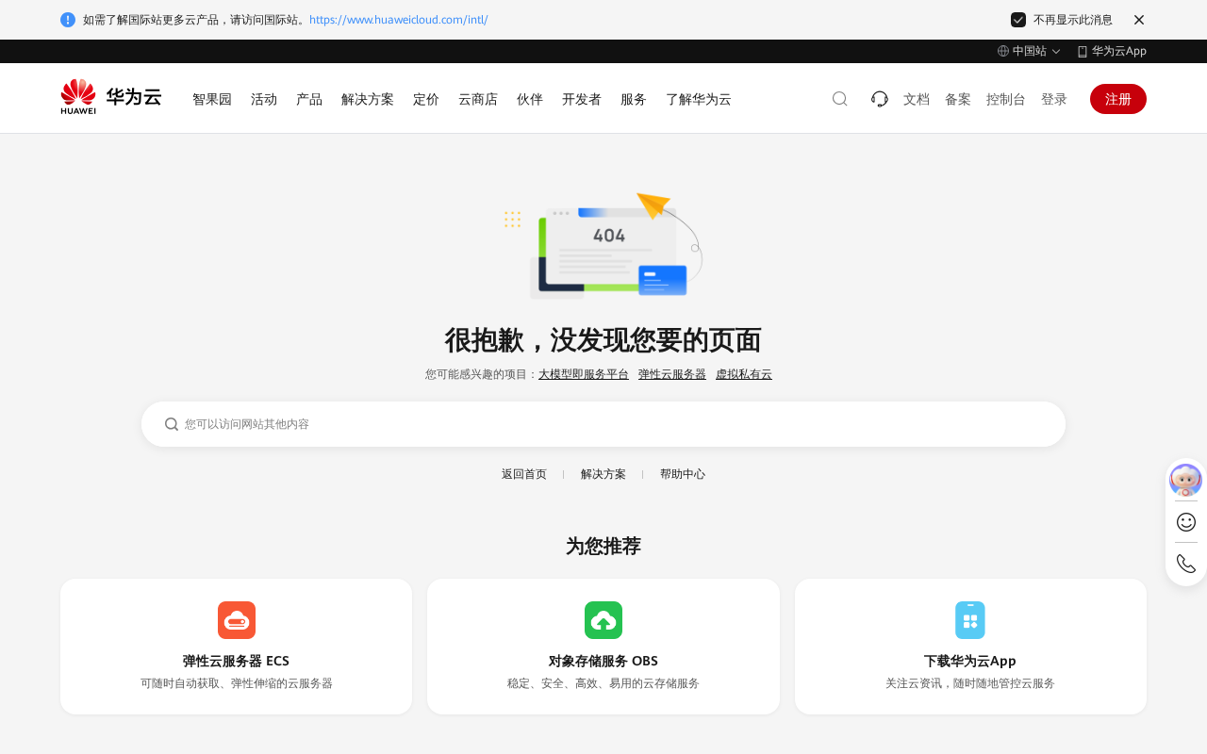1207x754 pixels.
Task: Open the 弹性云服务器 suggested link
Action: (672, 374)
